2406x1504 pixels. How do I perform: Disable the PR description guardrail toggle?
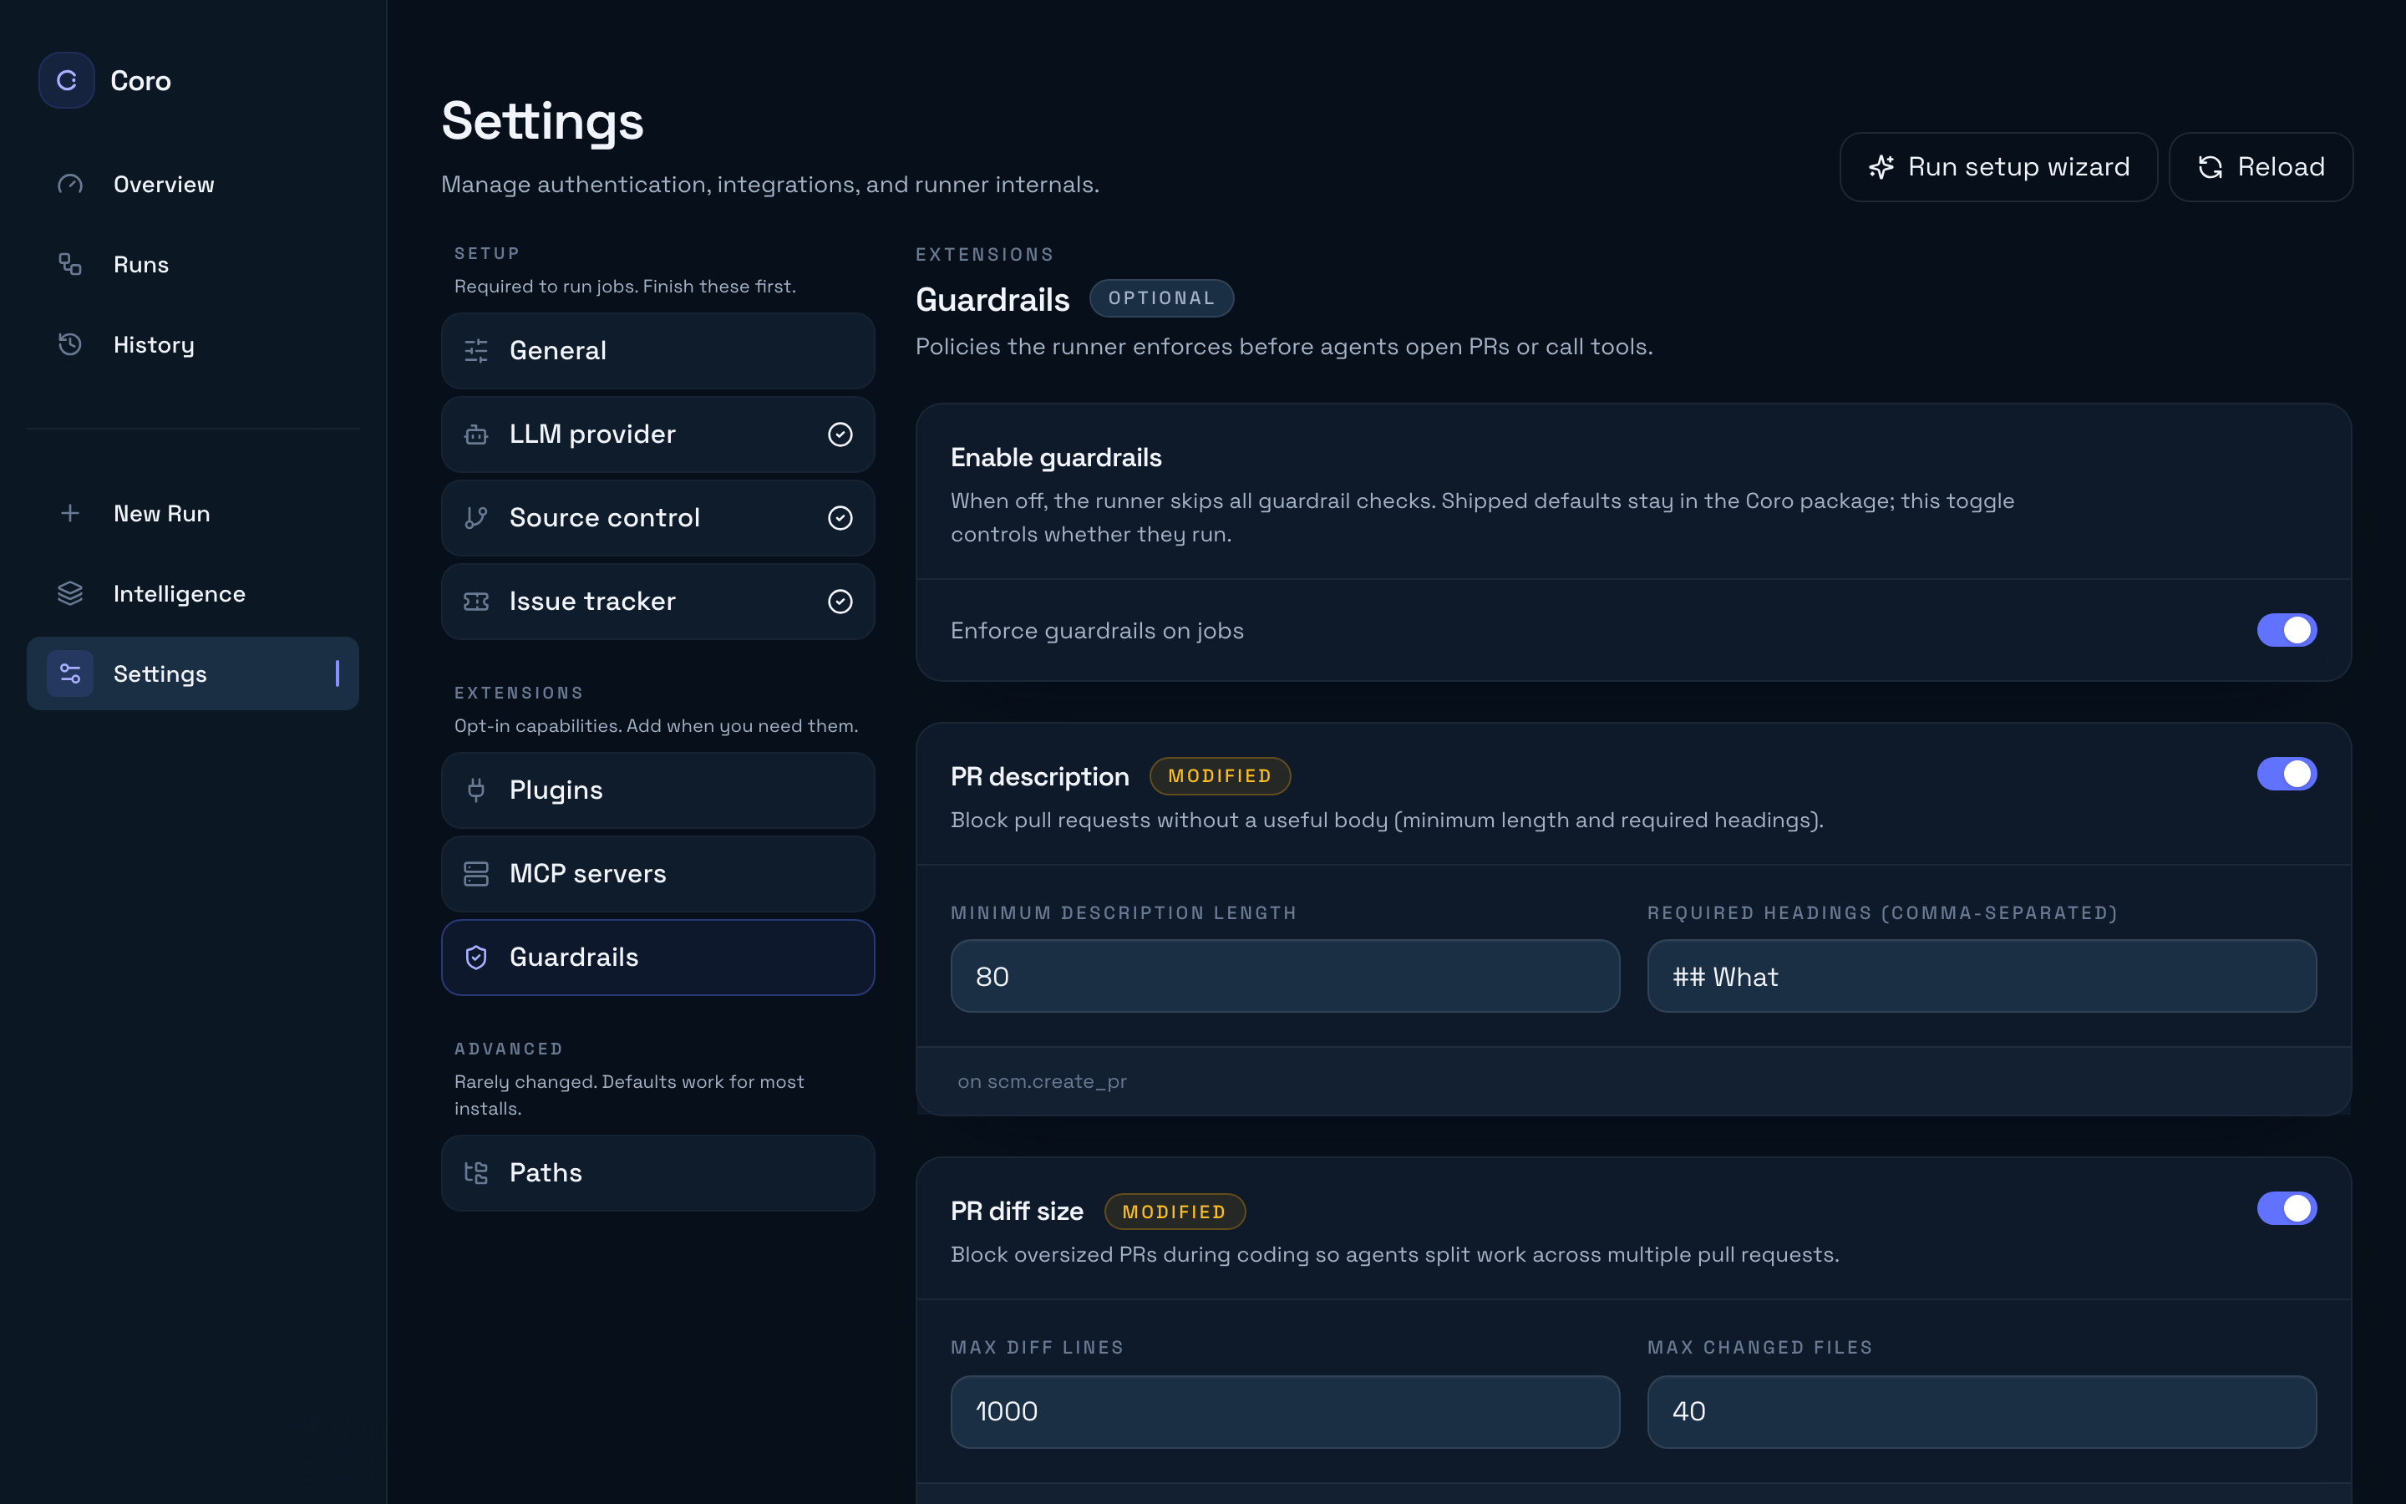pyautogui.click(x=2287, y=774)
